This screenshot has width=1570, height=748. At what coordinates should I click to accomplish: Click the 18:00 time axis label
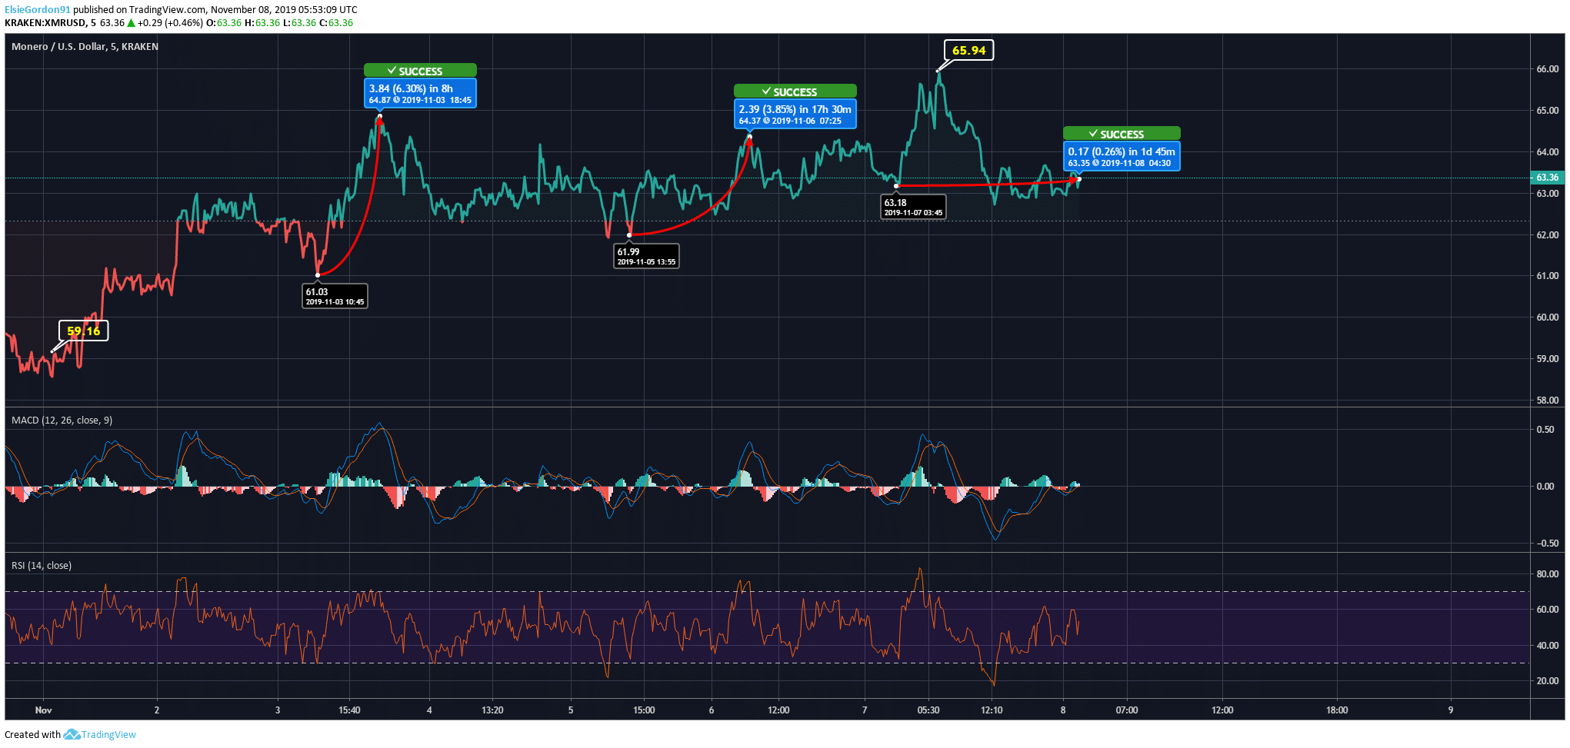pyautogui.click(x=1337, y=710)
